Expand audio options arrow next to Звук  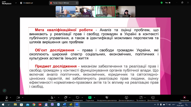pos(10,98)
